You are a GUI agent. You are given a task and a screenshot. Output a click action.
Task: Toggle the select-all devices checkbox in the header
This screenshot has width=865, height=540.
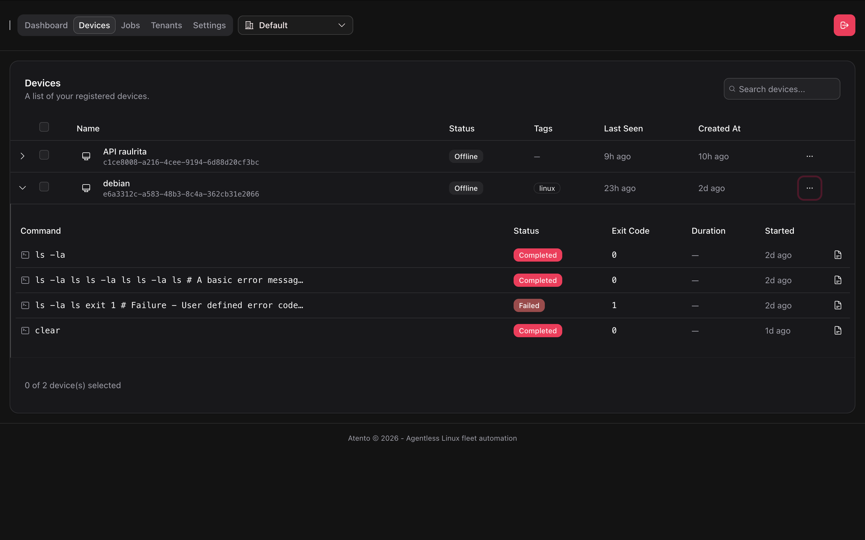tap(44, 127)
